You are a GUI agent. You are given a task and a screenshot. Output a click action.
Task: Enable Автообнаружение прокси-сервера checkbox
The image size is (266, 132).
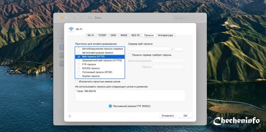79,49
